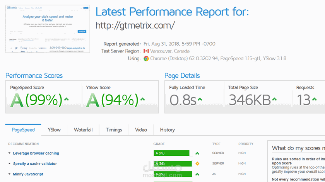The height and width of the screenshot is (182, 325).
Task: Click the JS type cell for Minify JavaScript
Action: tap(214, 174)
